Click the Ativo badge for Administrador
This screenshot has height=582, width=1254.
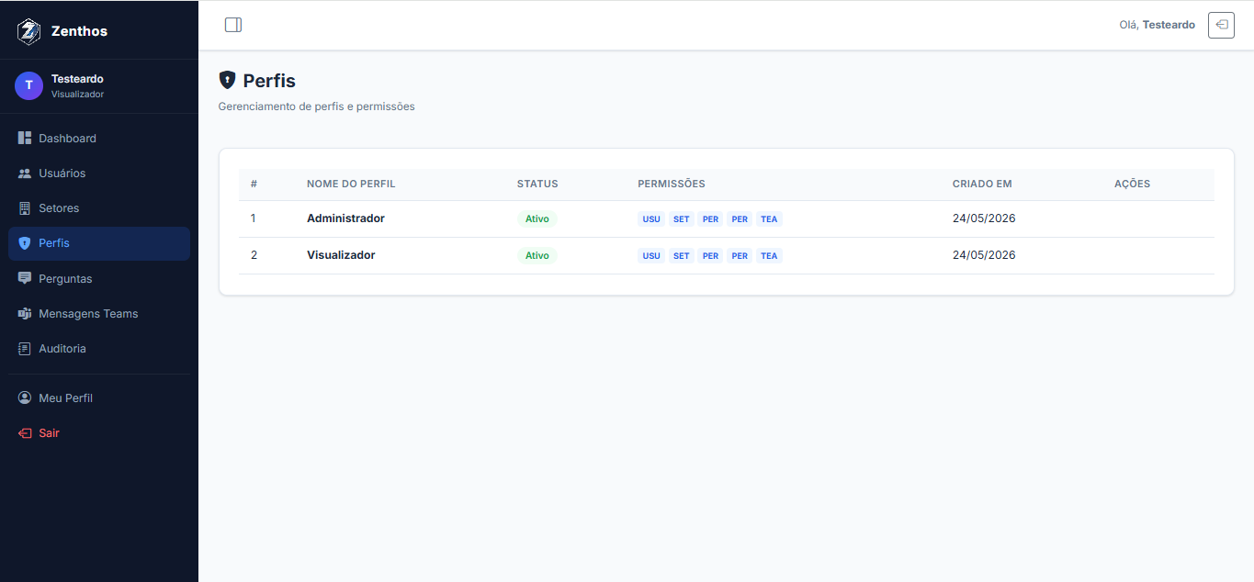tap(537, 219)
